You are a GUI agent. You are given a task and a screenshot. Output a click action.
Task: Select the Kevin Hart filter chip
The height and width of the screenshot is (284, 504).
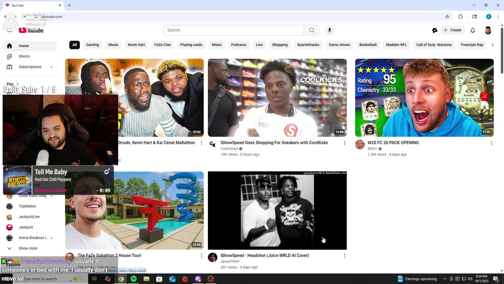136,45
